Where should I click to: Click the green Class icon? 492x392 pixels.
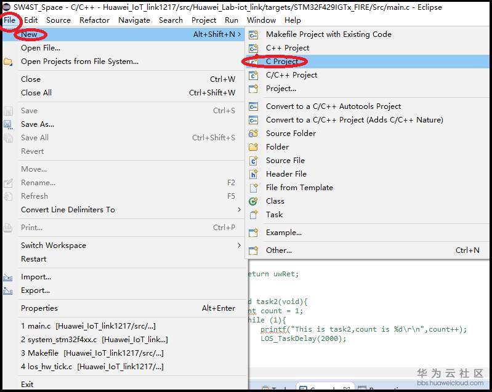253,201
